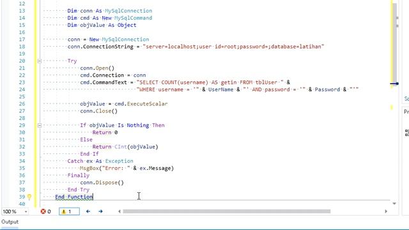Open the Output panel tab
Viewport: 409px width, 230px height.
tap(10, 222)
